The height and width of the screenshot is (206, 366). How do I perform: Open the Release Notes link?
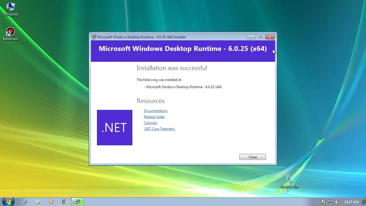[154, 117]
